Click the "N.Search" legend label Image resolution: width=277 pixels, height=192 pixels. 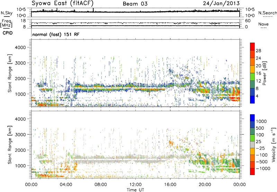[268, 13]
